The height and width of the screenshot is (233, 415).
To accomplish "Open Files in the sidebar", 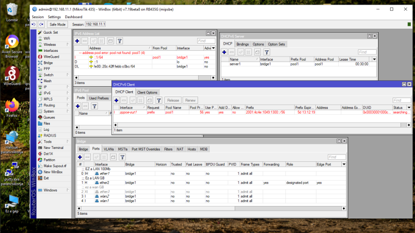I will (x=47, y=124).
